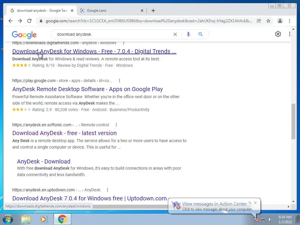Submit search with the magnifier icon
Screen dimensions: 300x225
coord(200,34)
